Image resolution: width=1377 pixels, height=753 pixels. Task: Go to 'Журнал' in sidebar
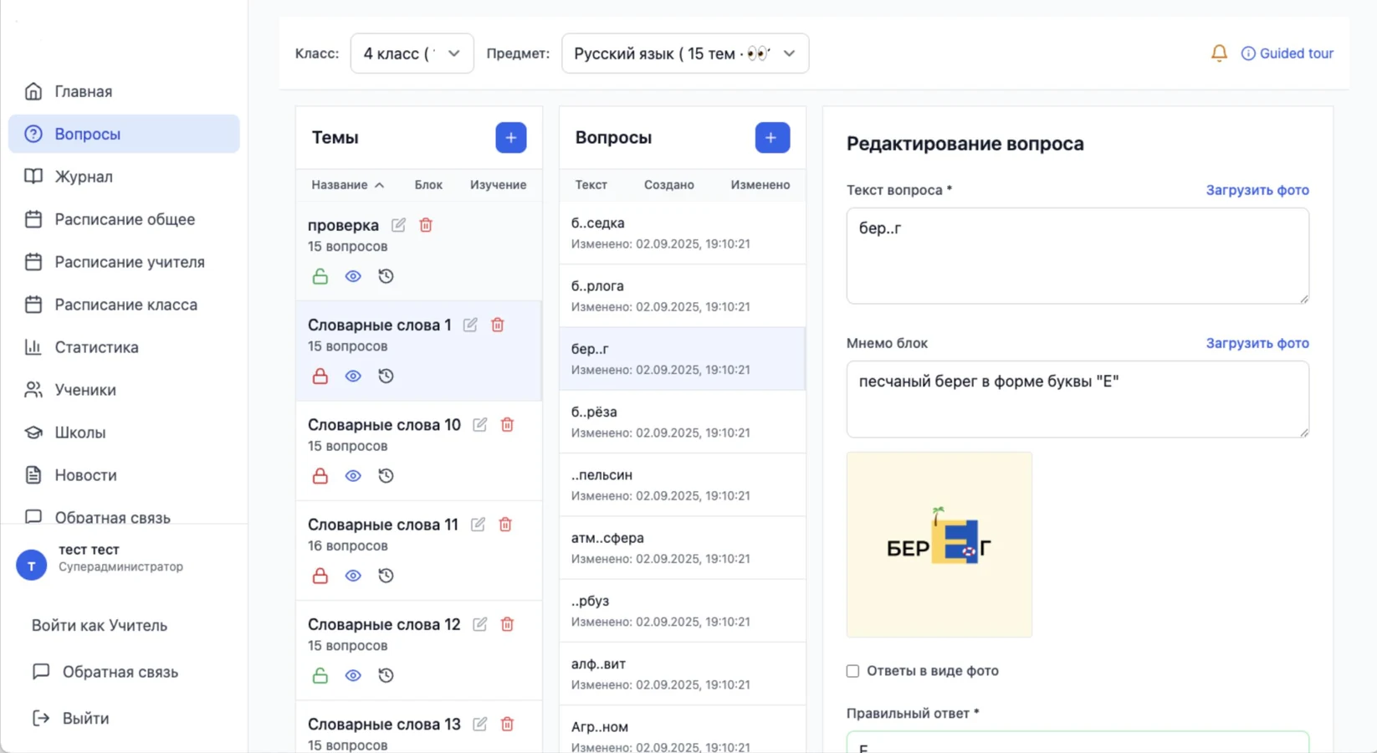pos(124,177)
